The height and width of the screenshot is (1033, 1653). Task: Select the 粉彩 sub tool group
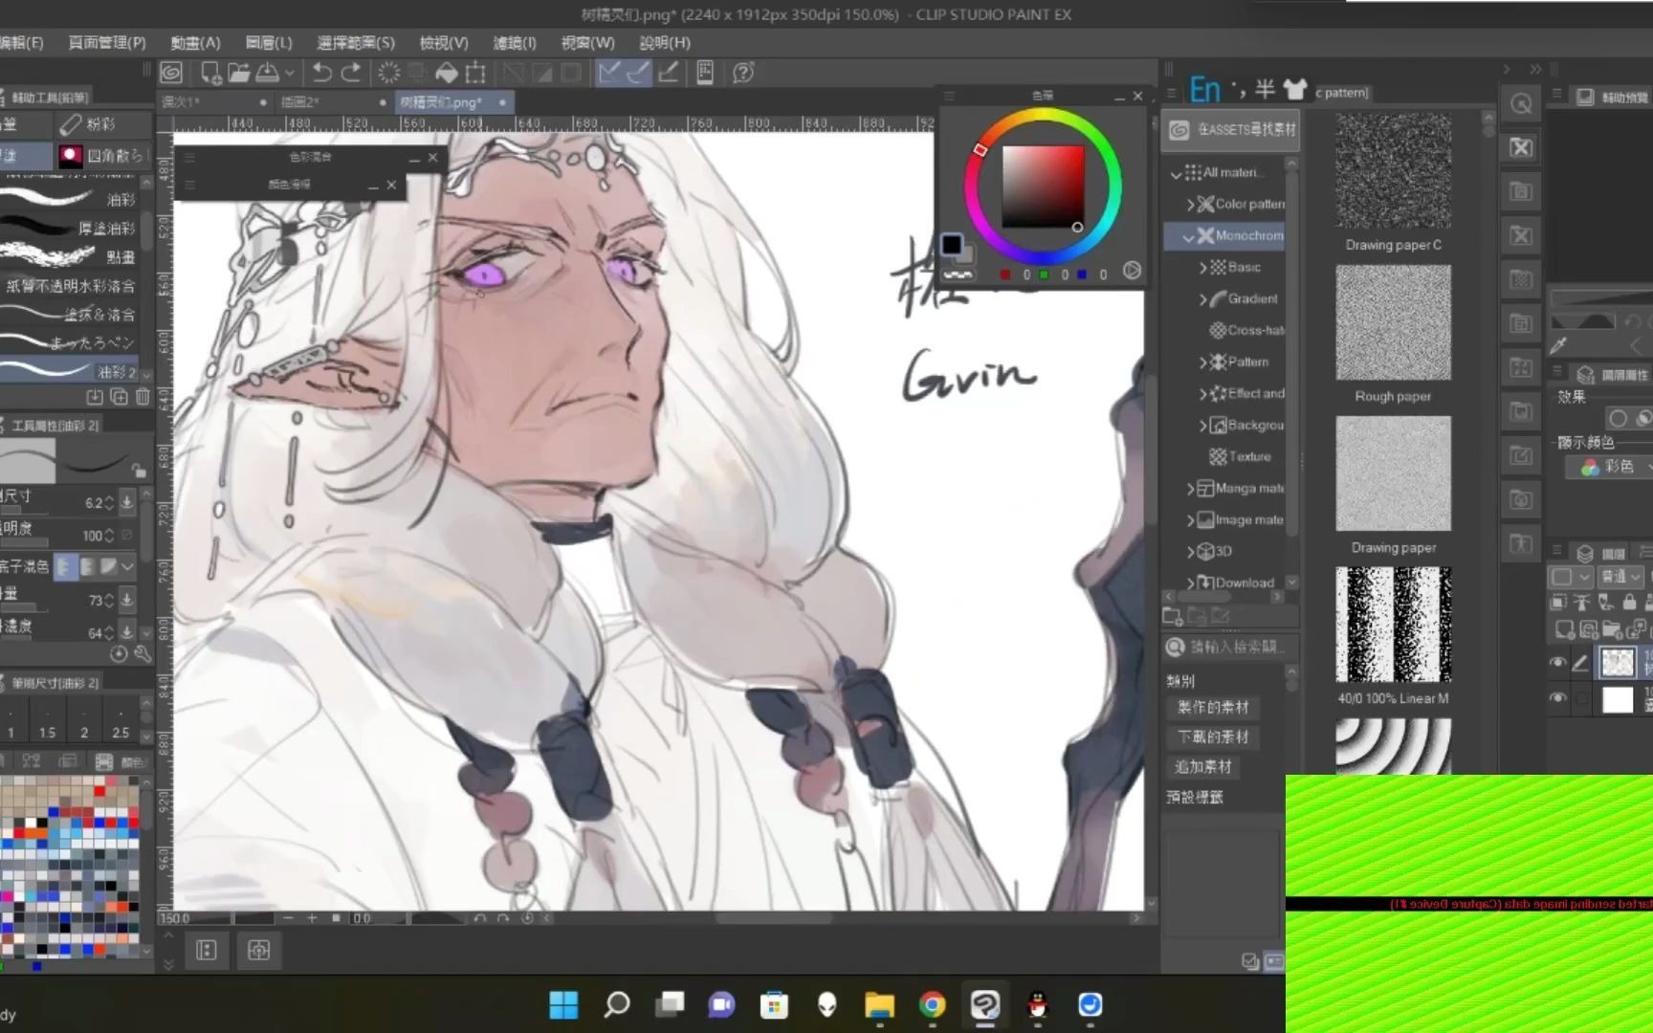point(101,124)
